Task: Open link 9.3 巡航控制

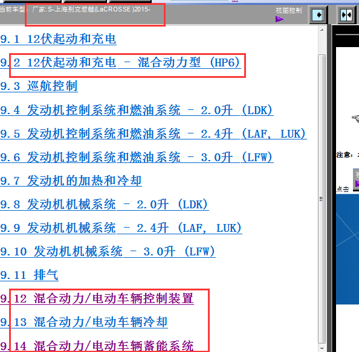Action: (x=39, y=86)
